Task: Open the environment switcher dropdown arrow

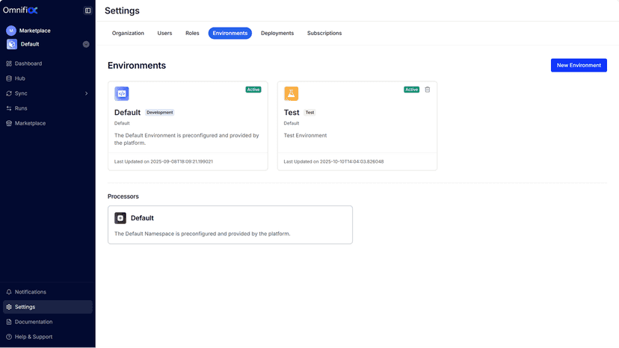Action: [x=86, y=44]
